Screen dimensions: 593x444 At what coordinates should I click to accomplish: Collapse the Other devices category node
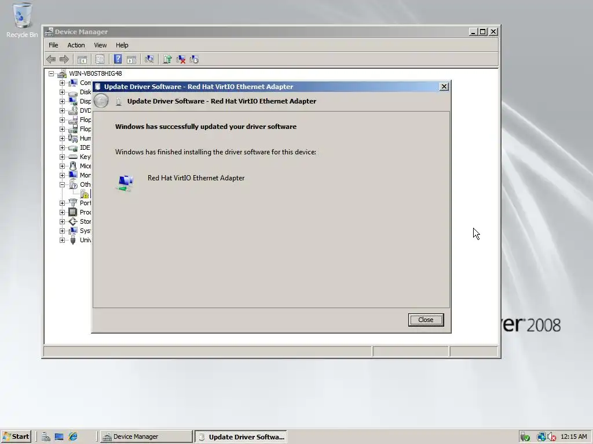pyautogui.click(x=62, y=184)
